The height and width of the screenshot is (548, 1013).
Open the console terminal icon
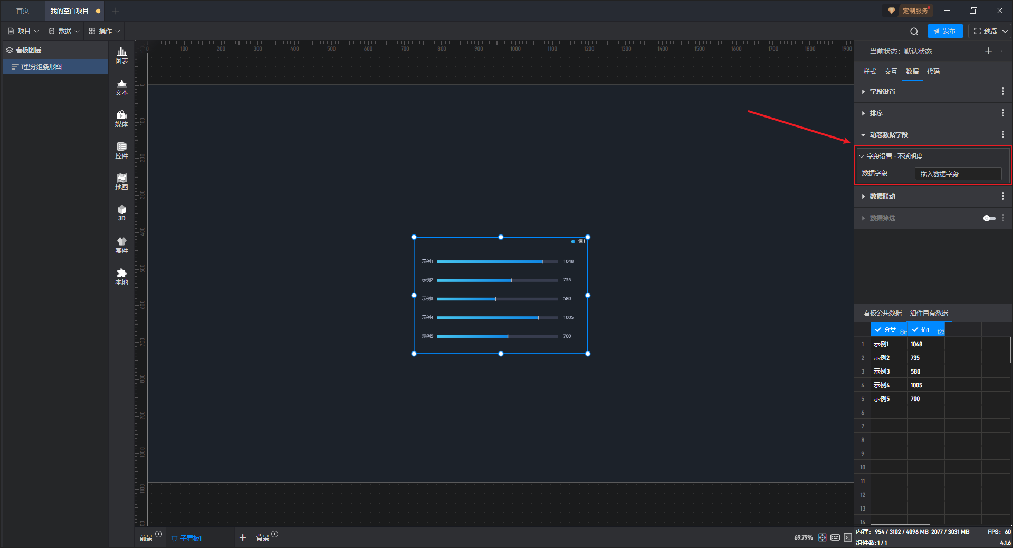(847, 537)
